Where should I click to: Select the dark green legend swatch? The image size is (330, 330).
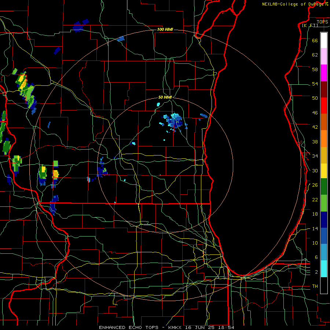[324, 187]
